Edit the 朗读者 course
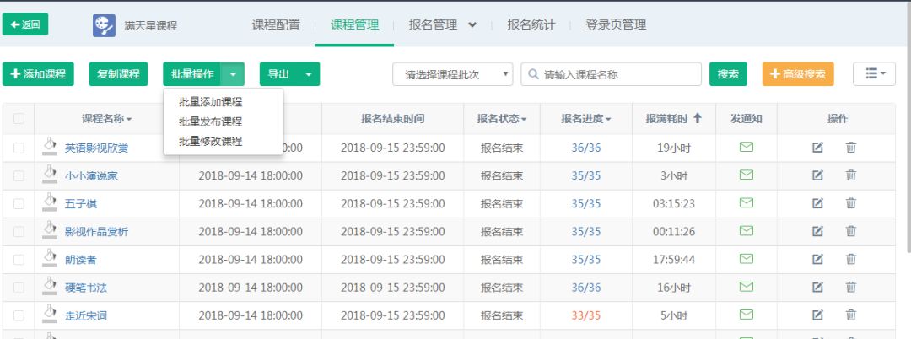 click(x=817, y=259)
